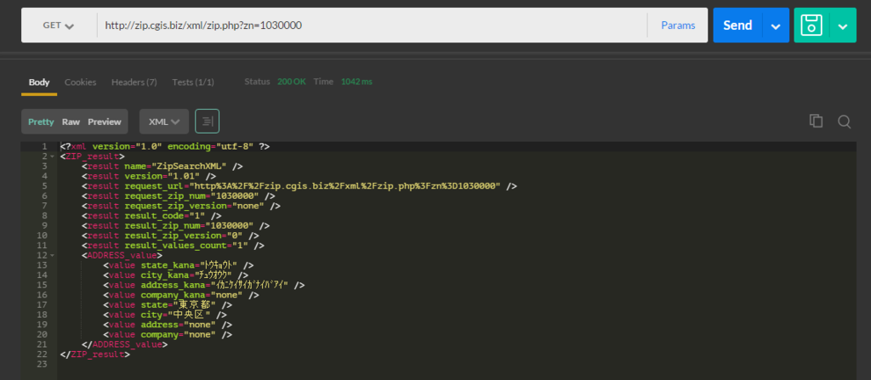Select Pretty response view
The width and height of the screenshot is (871, 380).
tap(41, 122)
